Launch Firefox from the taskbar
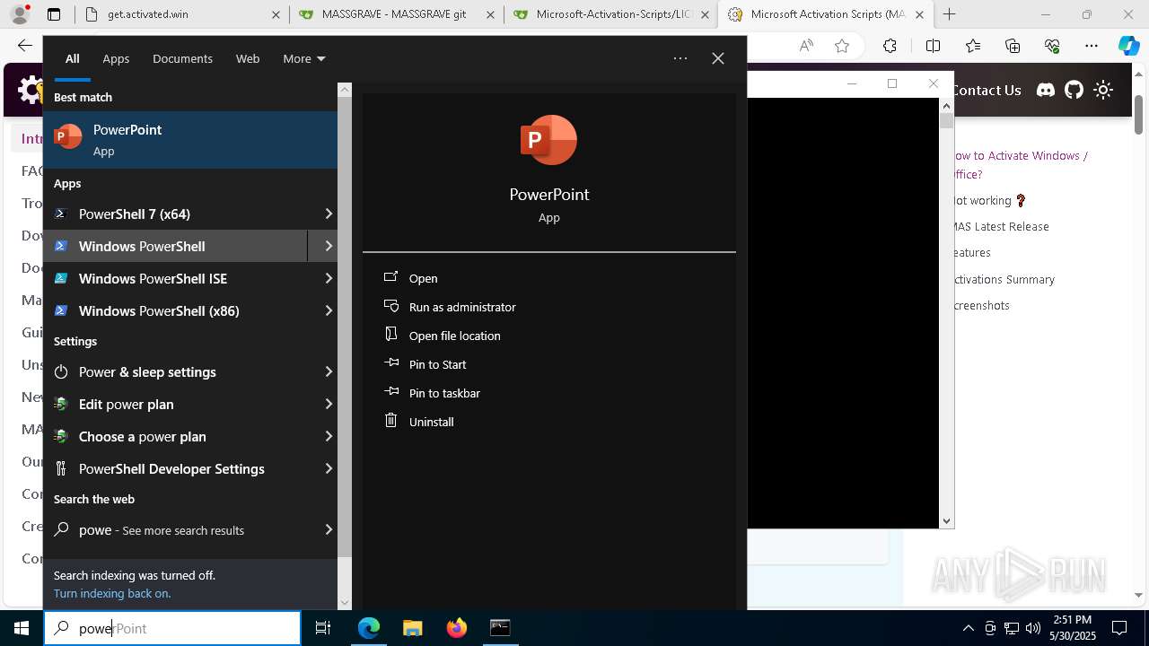 tap(456, 628)
